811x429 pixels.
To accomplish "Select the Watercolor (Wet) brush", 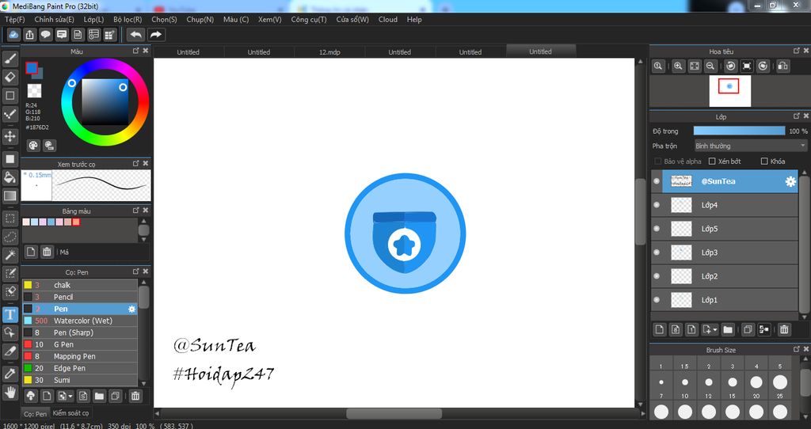I will coord(80,321).
